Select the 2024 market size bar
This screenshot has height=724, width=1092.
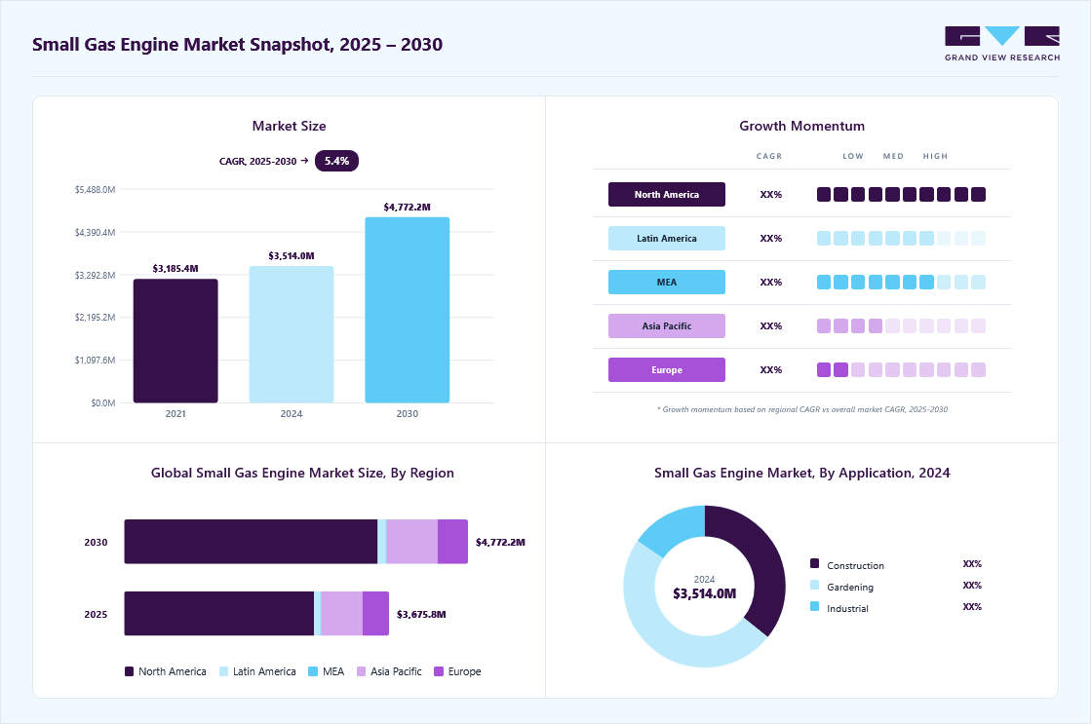pyautogui.click(x=292, y=334)
